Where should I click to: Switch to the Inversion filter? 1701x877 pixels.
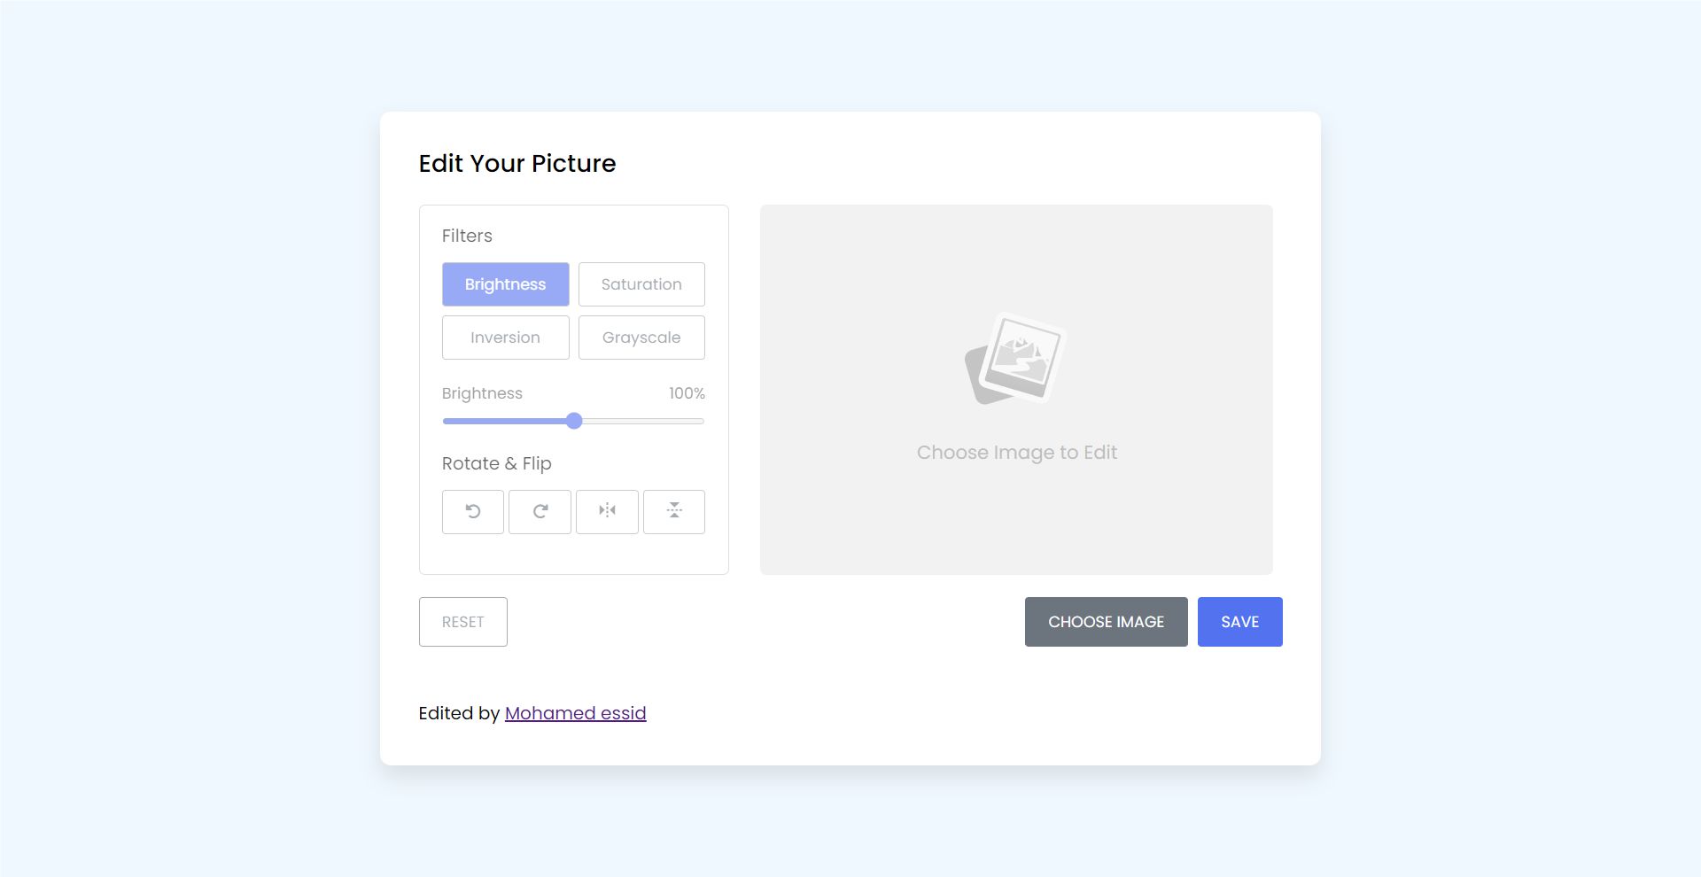point(506,338)
